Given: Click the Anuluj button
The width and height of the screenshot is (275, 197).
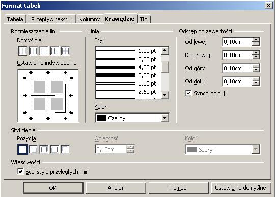Looking at the screenshot, I should pos(116,188).
